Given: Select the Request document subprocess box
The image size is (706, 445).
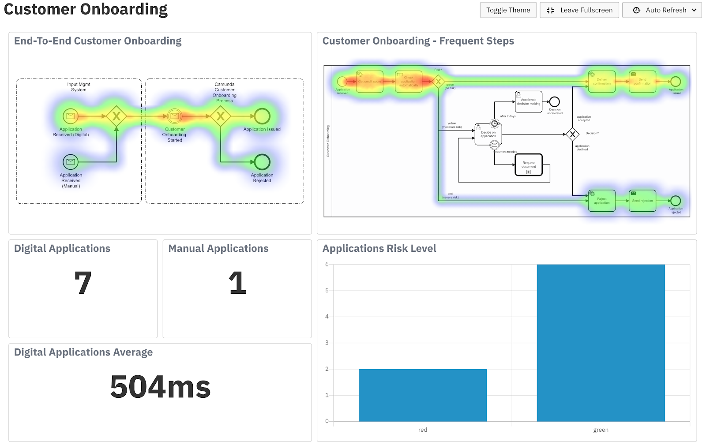Looking at the screenshot, I should [529, 165].
